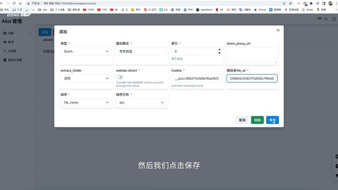The height and width of the screenshot is (190, 338).
Task: Open the iCloud bookmark
Action: (260, 9)
